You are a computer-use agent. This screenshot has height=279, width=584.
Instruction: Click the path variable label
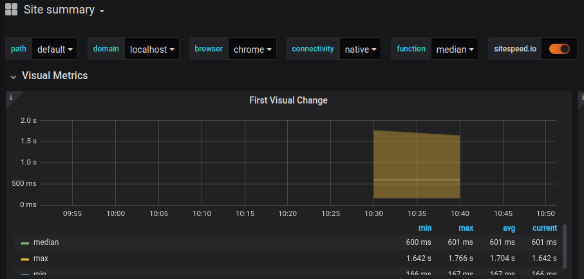pos(19,49)
